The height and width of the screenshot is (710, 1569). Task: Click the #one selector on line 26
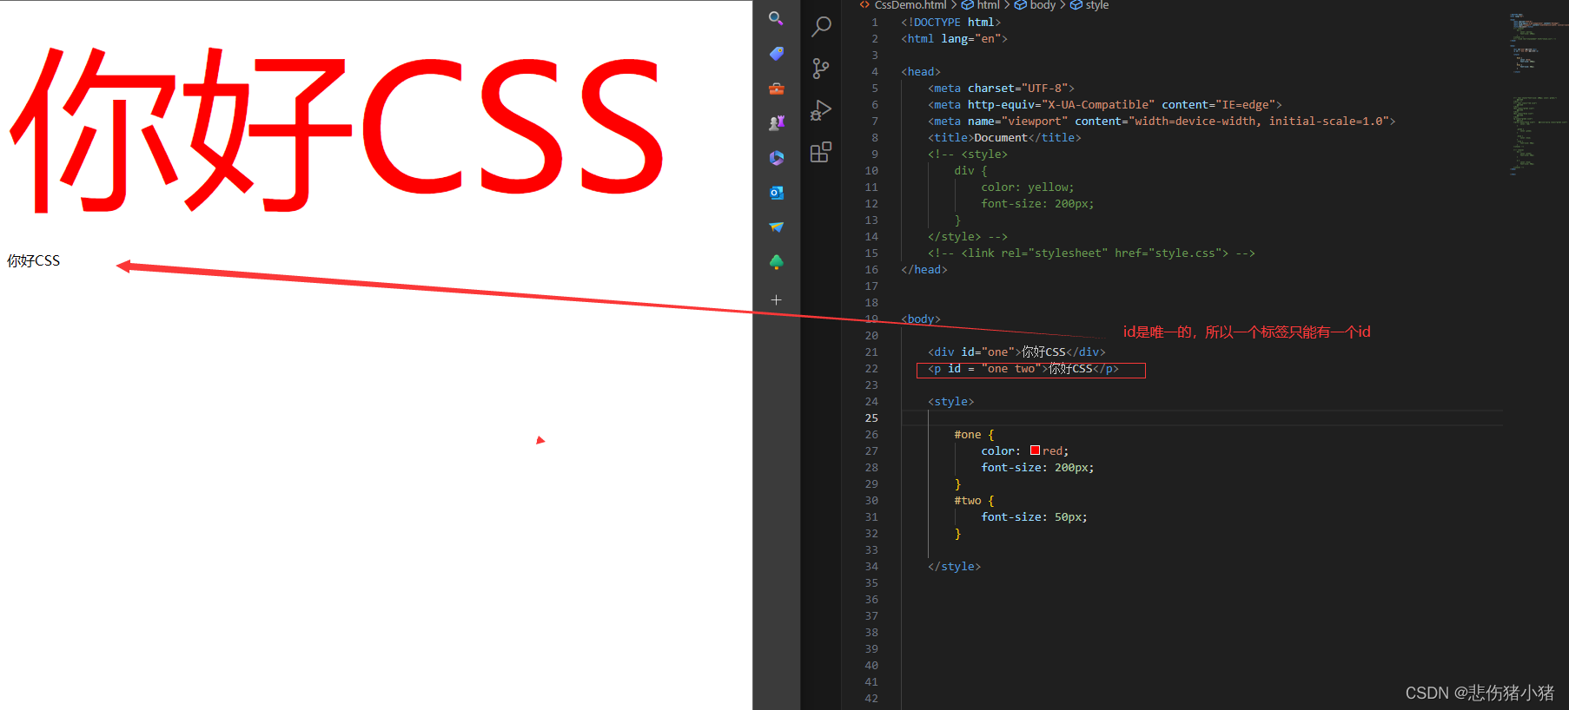[x=968, y=435]
